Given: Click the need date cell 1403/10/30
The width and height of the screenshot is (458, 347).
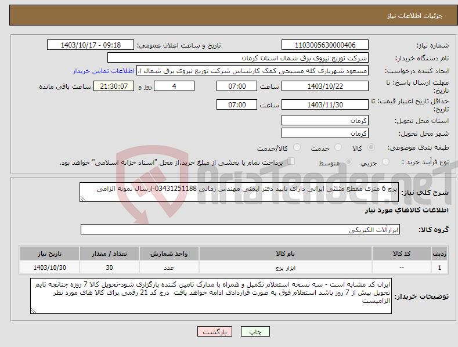Looking at the screenshot, I should click(x=50, y=268).
